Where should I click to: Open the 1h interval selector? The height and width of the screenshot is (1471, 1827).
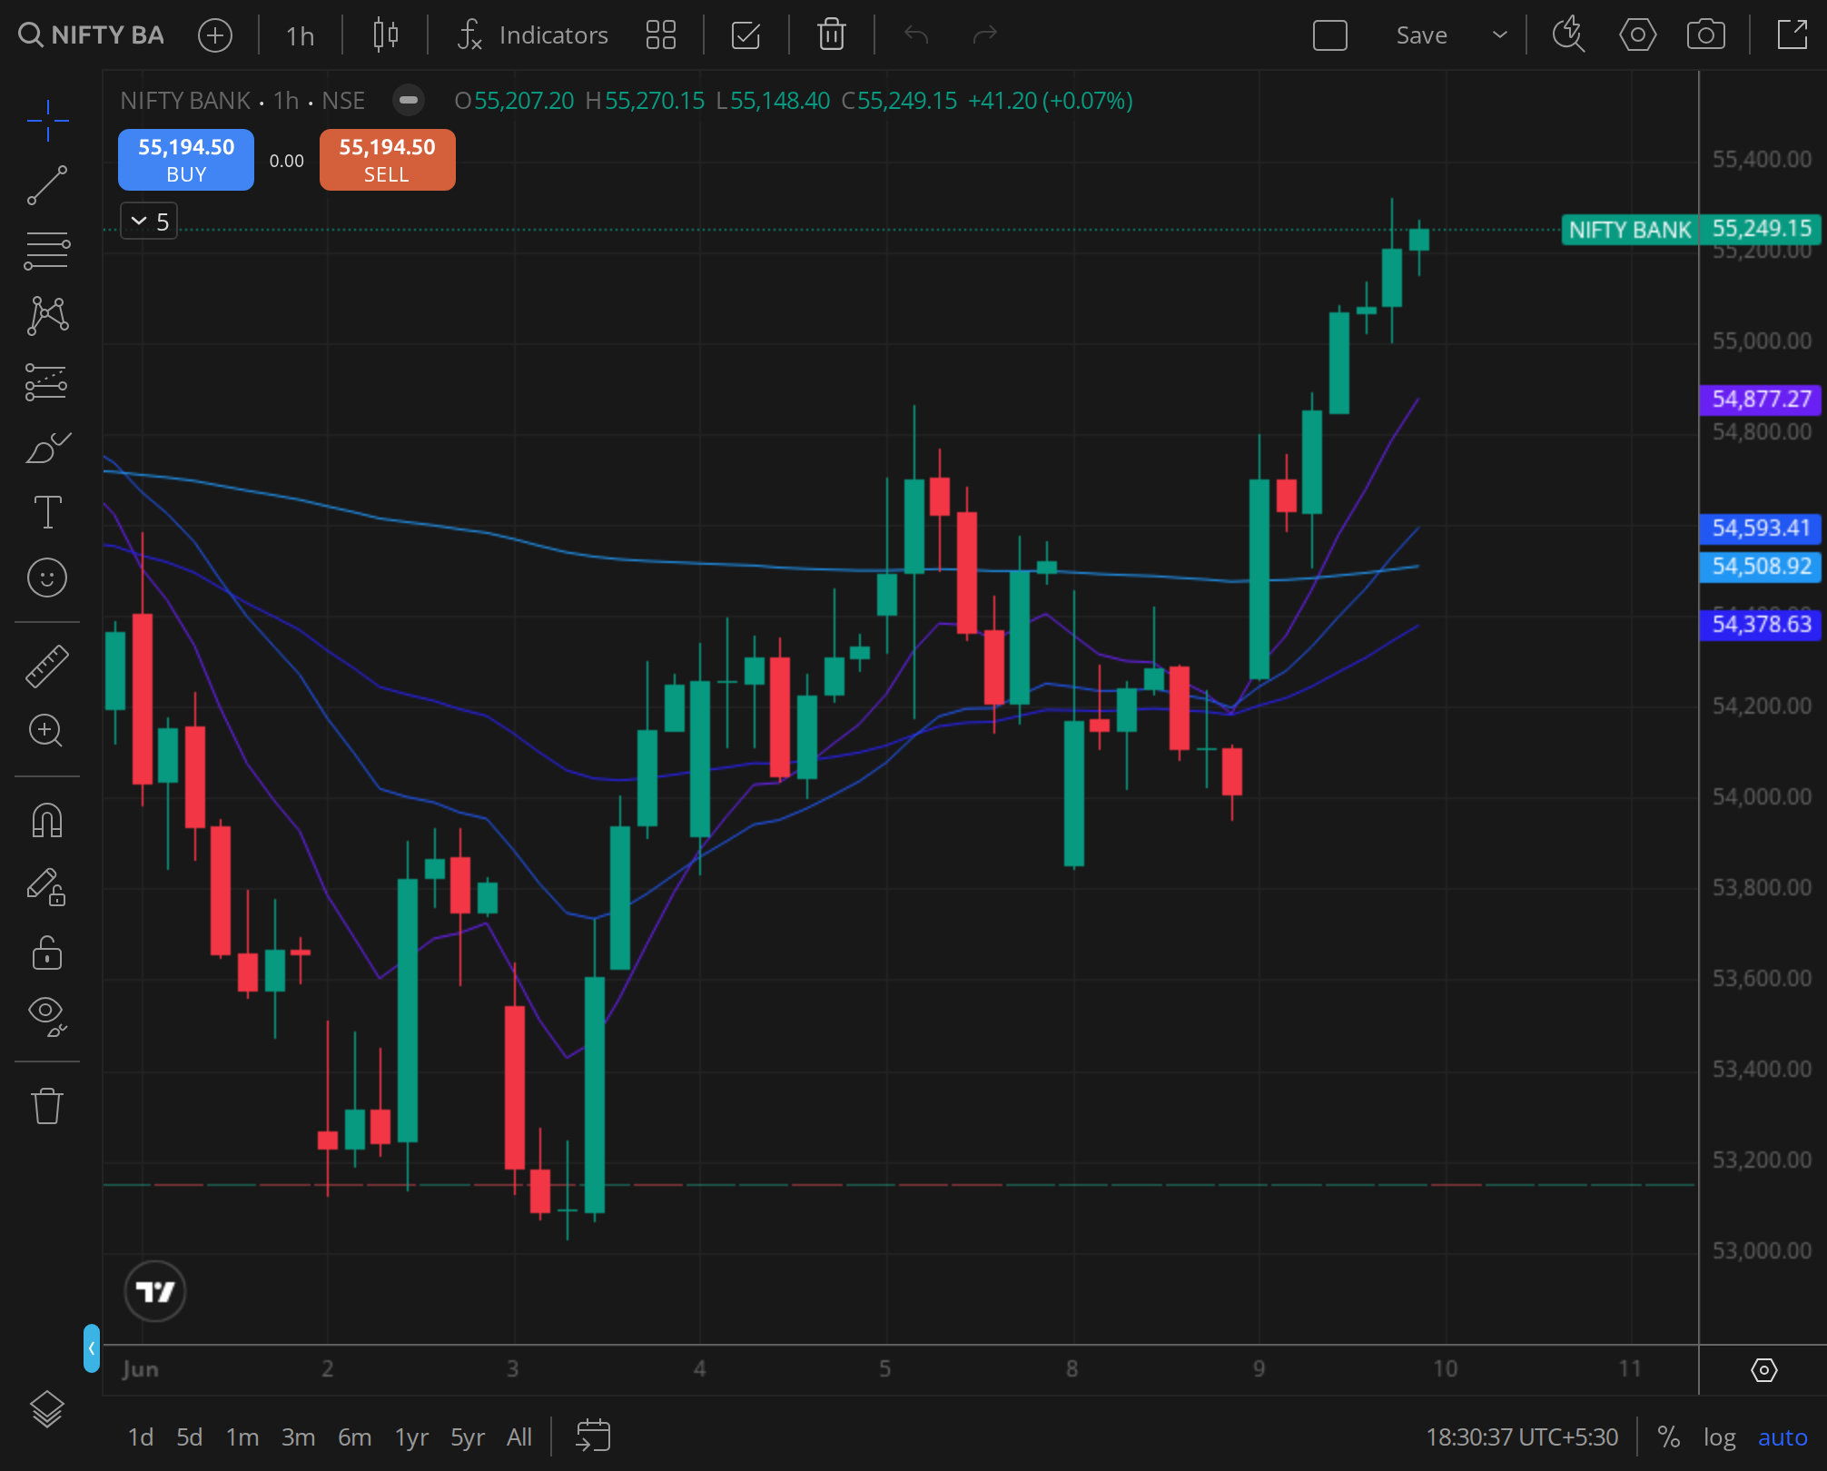pyautogui.click(x=300, y=35)
